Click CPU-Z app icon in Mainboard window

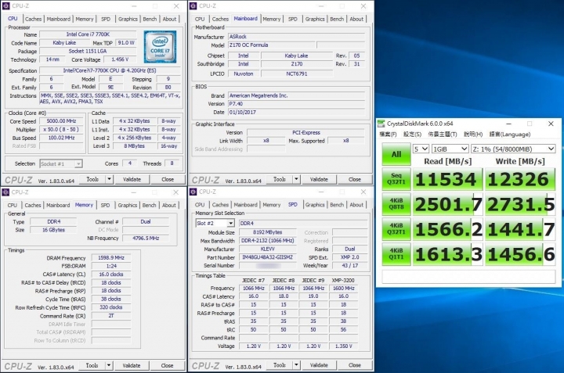coord(193,6)
